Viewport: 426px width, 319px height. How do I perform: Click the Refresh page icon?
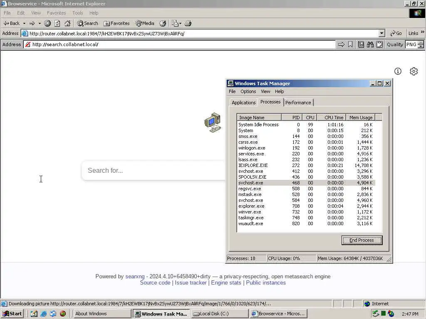coord(57,23)
